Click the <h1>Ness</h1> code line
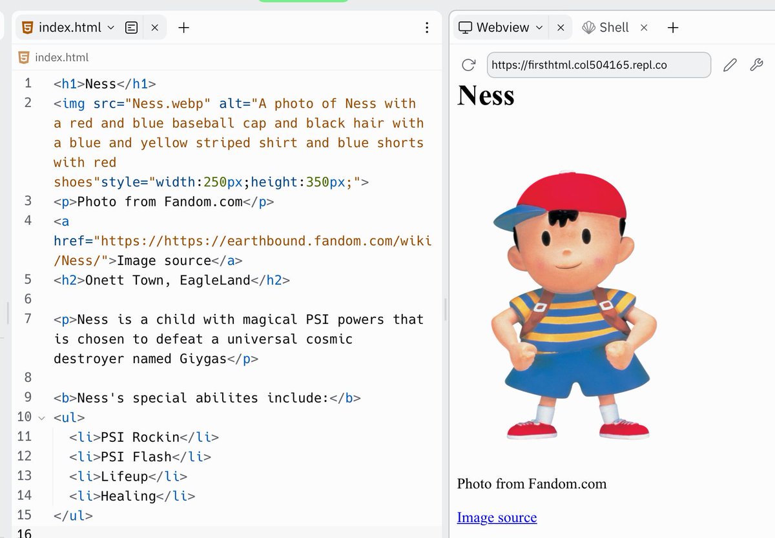Image resolution: width=775 pixels, height=538 pixels. click(x=105, y=84)
